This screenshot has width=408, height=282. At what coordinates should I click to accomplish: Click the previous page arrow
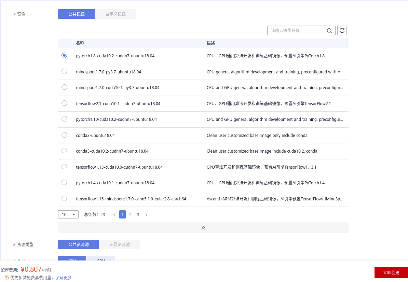point(114,215)
